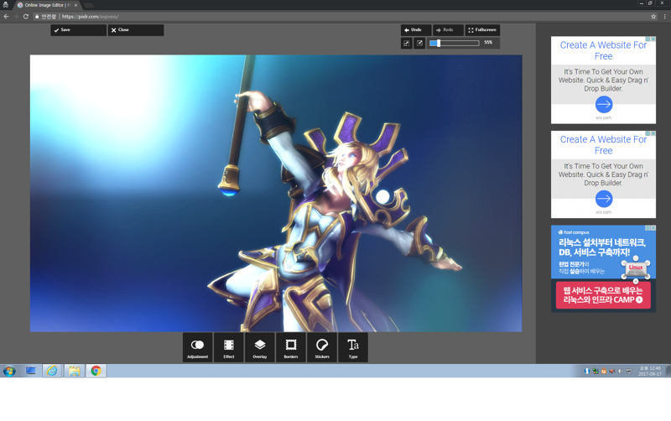Click the zoom slider handle
671x421 pixels.
(439, 43)
